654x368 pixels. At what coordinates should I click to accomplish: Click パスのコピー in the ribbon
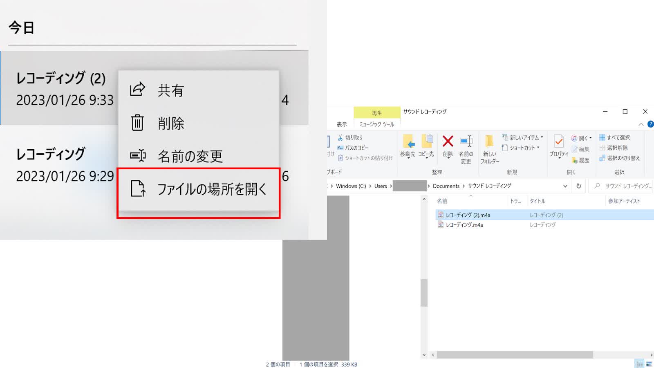pos(353,148)
